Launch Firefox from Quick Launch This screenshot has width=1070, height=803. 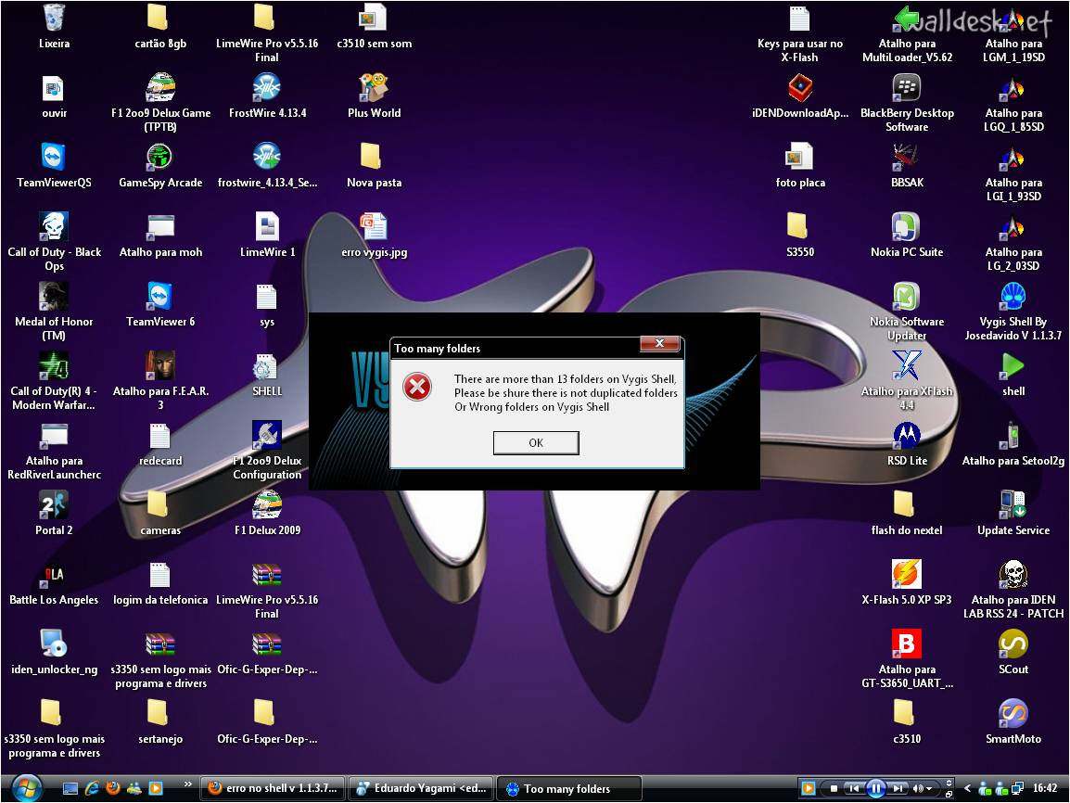(x=112, y=788)
